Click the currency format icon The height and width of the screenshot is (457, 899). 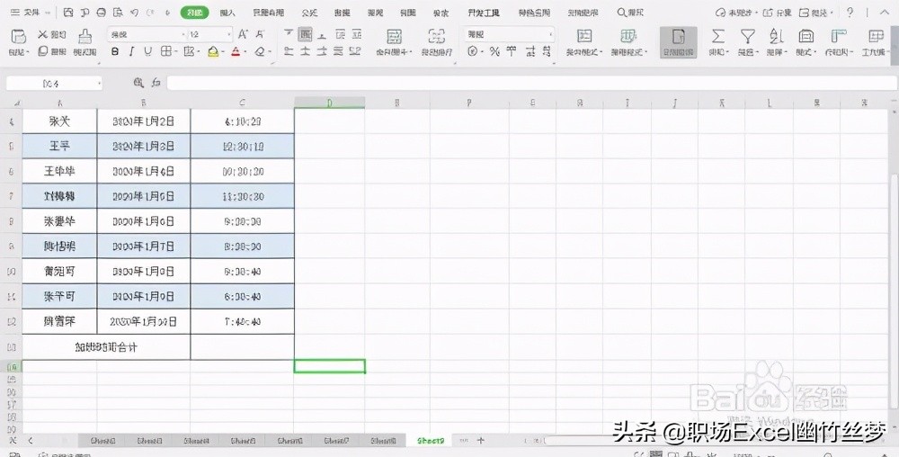(473, 51)
